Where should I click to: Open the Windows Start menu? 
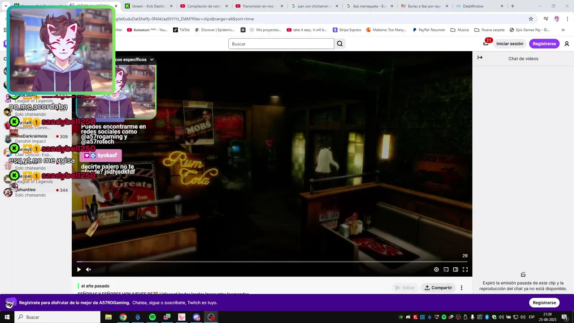click(x=7, y=317)
